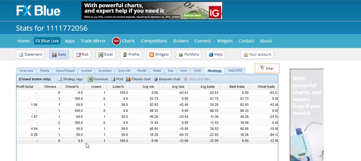The height and width of the screenshot is (161, 361).
Task: Click the red NEW badge icon
Action: [116, 41]
